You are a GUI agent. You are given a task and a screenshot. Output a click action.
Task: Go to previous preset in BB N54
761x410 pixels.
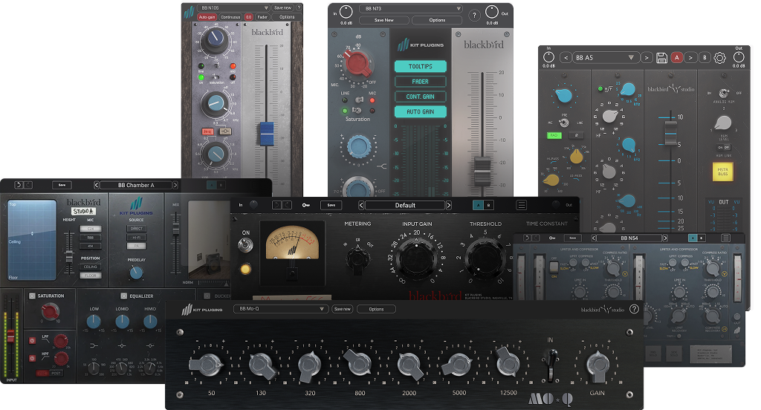[x=593, y=238]
